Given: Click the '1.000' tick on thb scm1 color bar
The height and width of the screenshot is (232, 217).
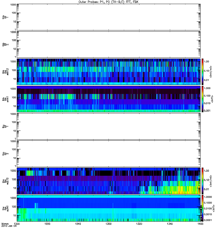Looking at the screenshot, I should point(207,88).
